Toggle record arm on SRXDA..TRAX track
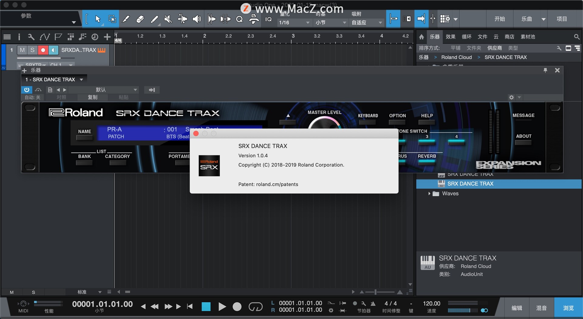The image size is (583, 319). coord(43,50)
